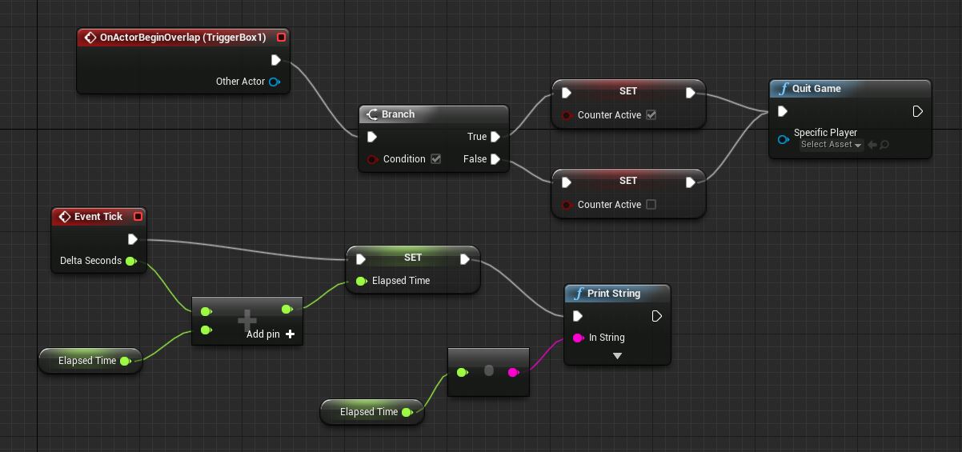
Task: Click the Specific Player input pin
Action: coord(784,140)
